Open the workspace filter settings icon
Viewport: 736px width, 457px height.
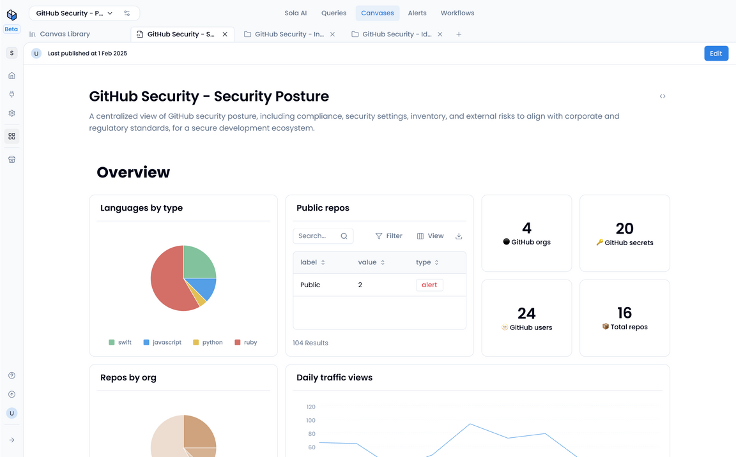click(127, 13)
